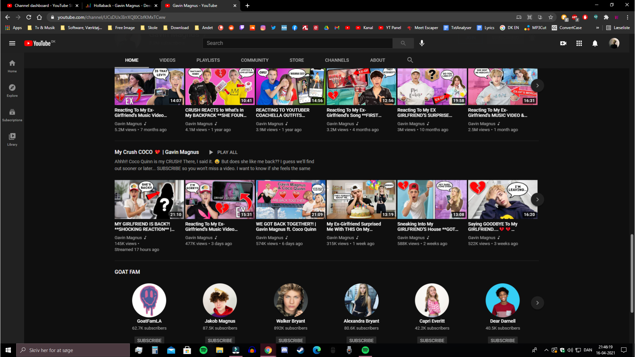Show next videos in My Crush COCO row

(x=537, y=199)
